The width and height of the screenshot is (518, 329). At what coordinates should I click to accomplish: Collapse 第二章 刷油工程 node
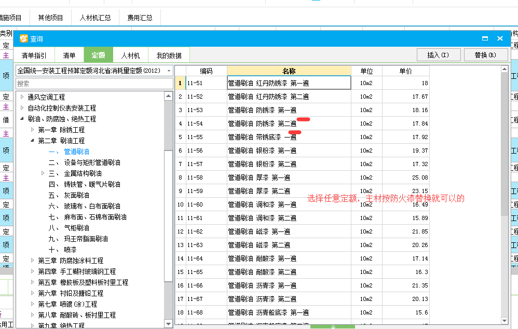(x=32, y=141)
